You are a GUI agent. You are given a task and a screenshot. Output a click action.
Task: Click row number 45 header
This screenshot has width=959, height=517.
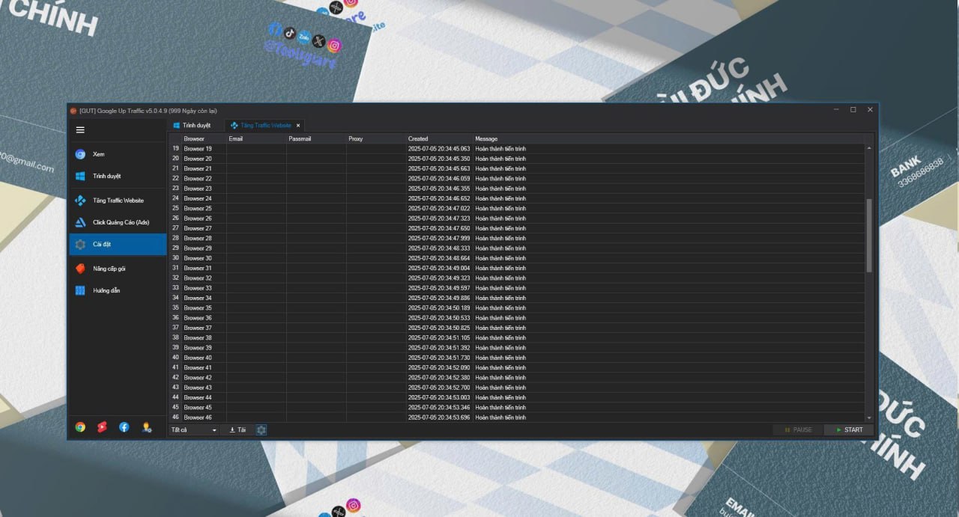(x=175, y=407)
